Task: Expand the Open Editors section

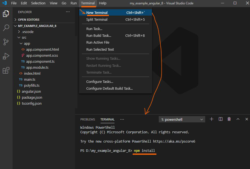Action: 28,20
